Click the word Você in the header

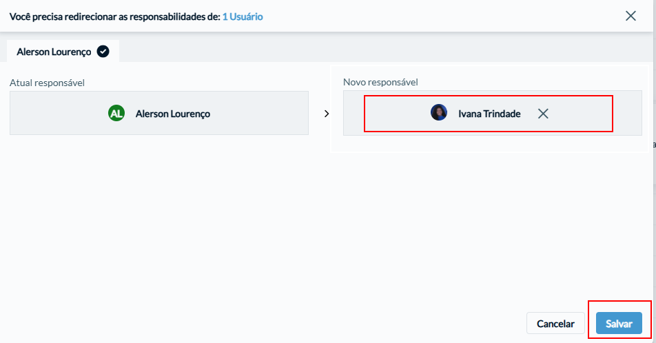pos(20,17)
